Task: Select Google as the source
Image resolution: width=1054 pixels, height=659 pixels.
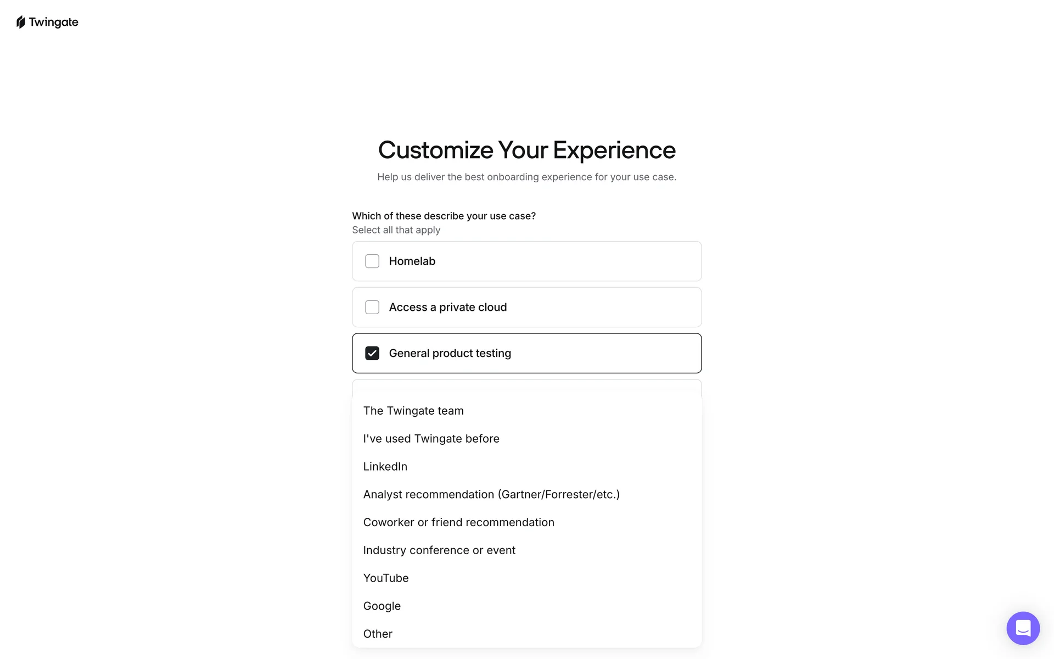Action: coord(382,606)
